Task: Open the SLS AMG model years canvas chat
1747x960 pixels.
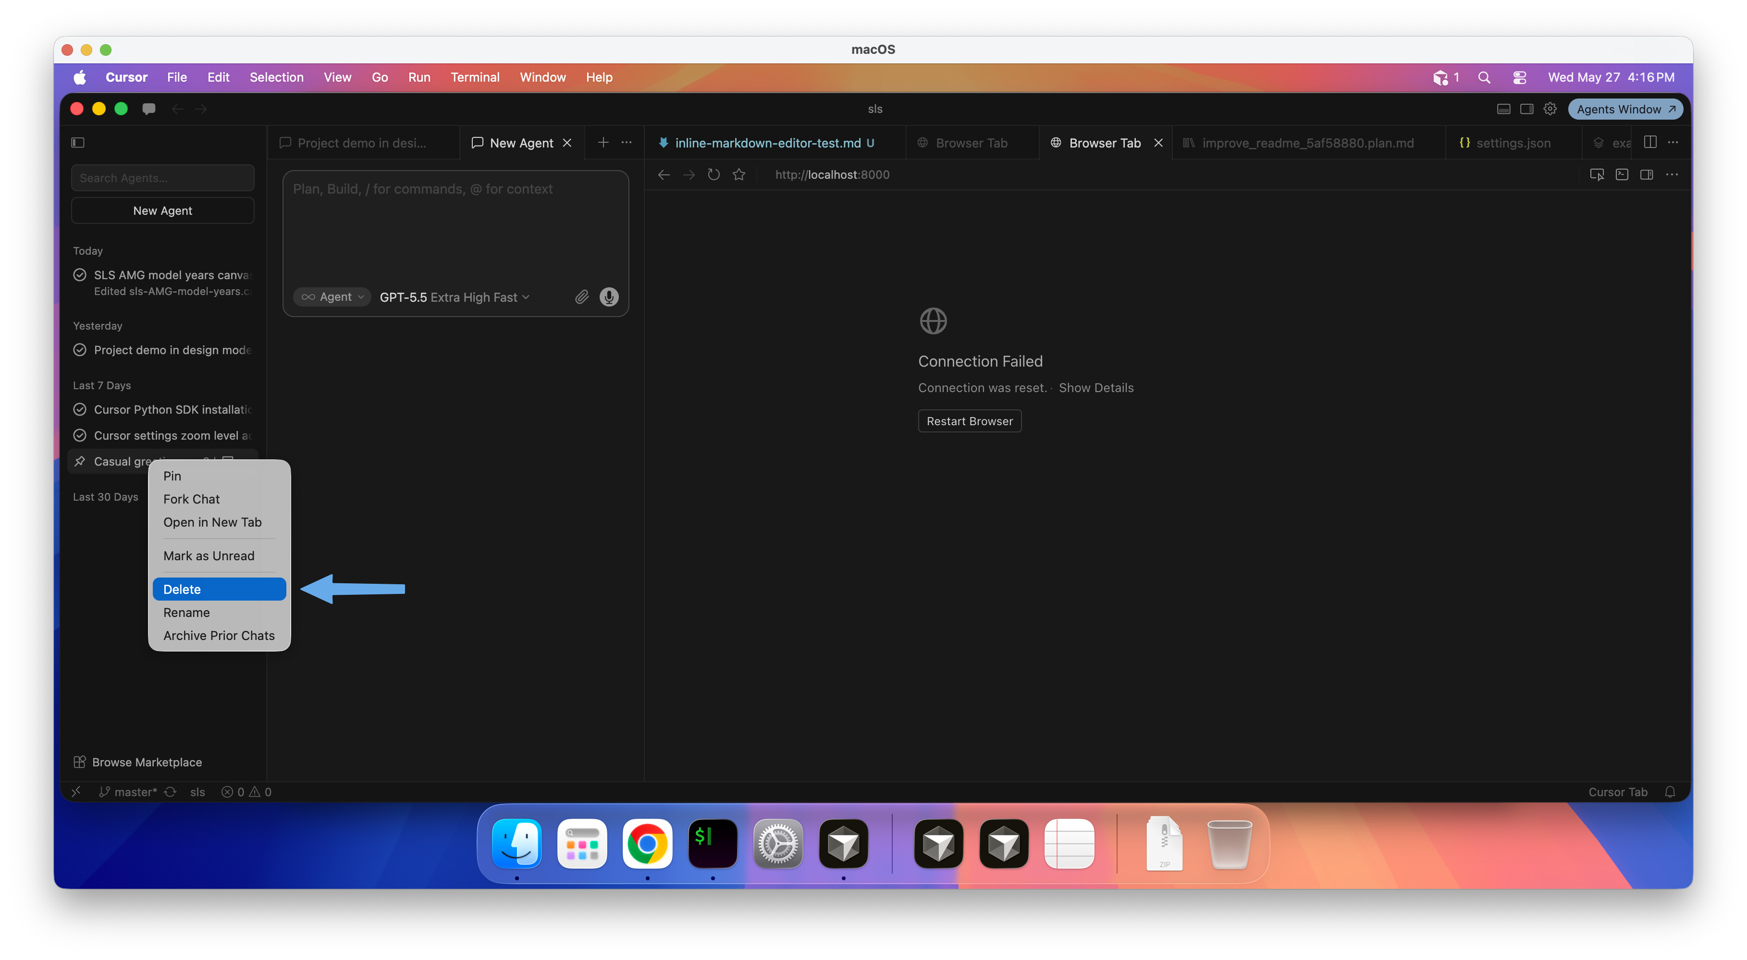Action: [163, 283]
